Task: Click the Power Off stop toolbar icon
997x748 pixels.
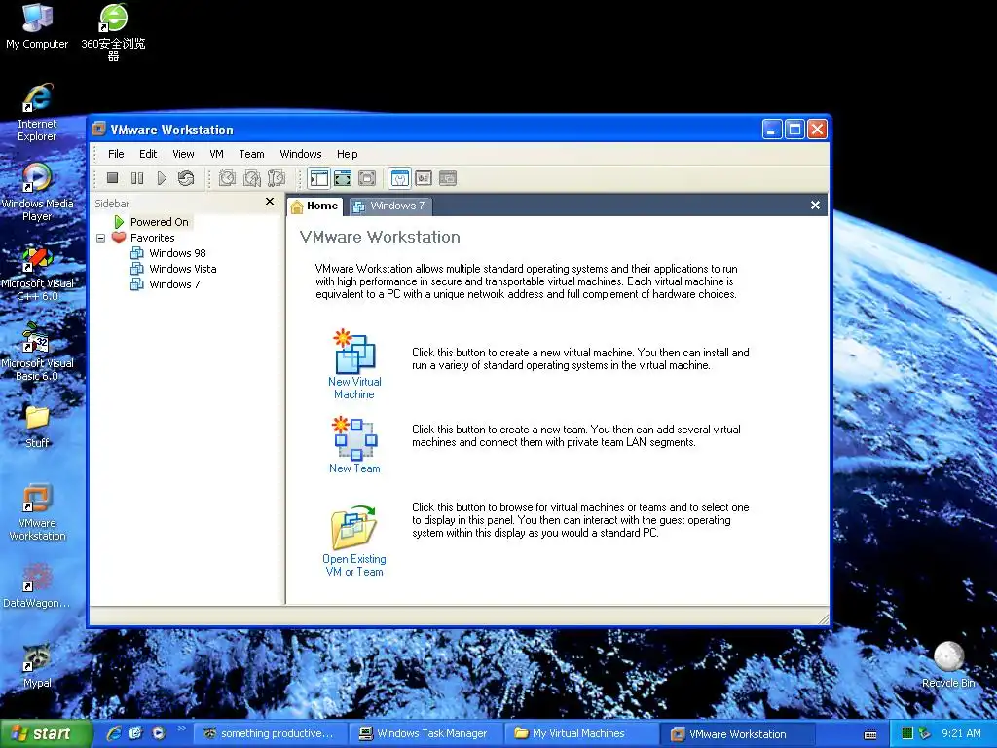Action: [113, 178]
